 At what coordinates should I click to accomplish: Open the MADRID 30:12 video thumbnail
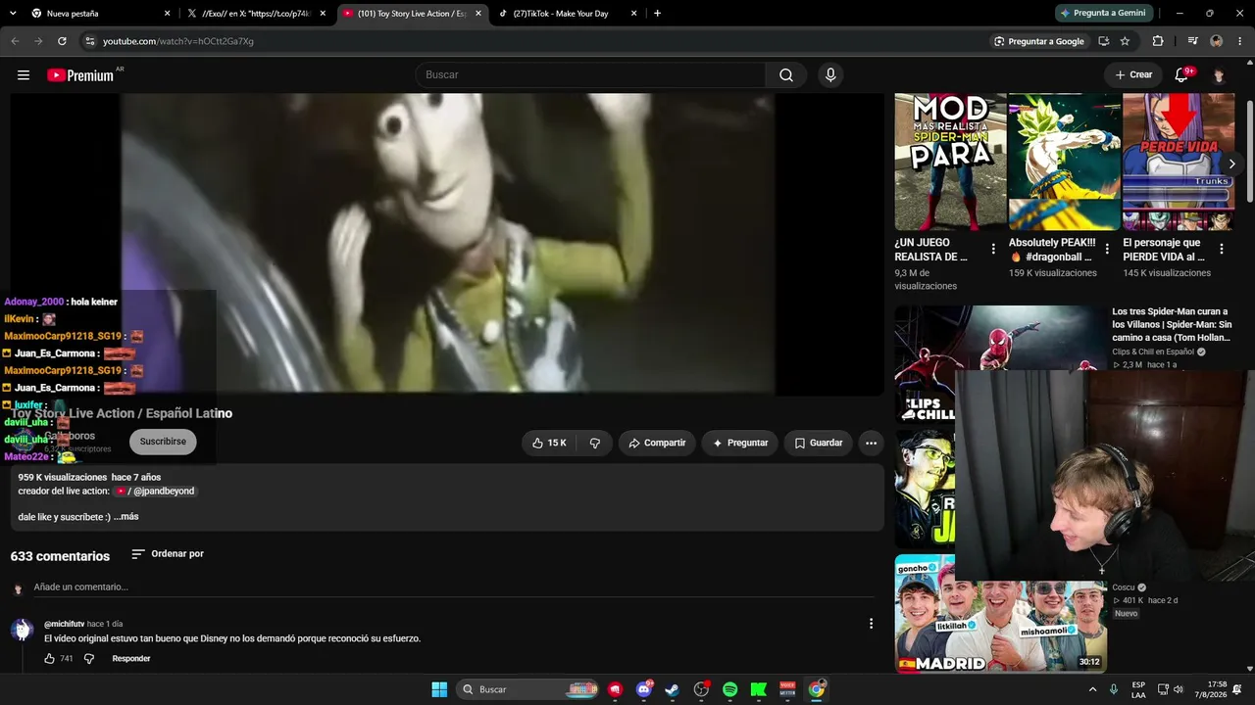pos(1001,614)
